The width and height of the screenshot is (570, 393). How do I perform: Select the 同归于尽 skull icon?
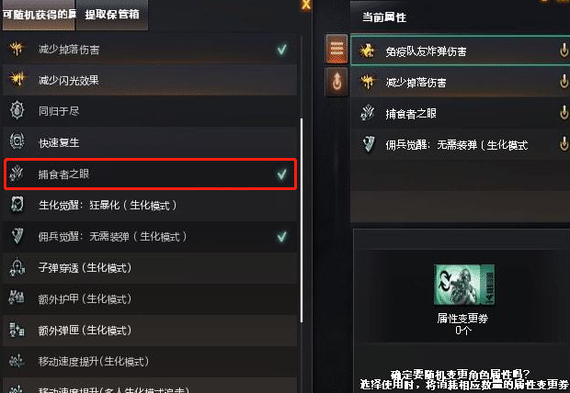point(17,110)
